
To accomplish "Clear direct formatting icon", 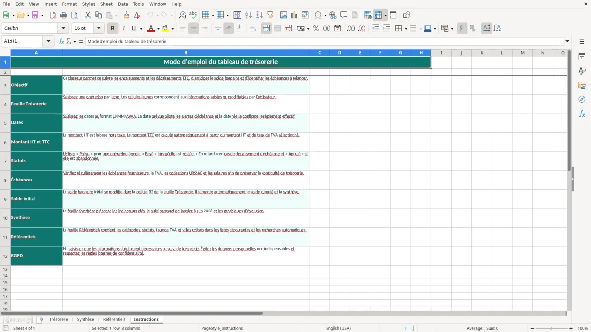I will pos(137,15).
